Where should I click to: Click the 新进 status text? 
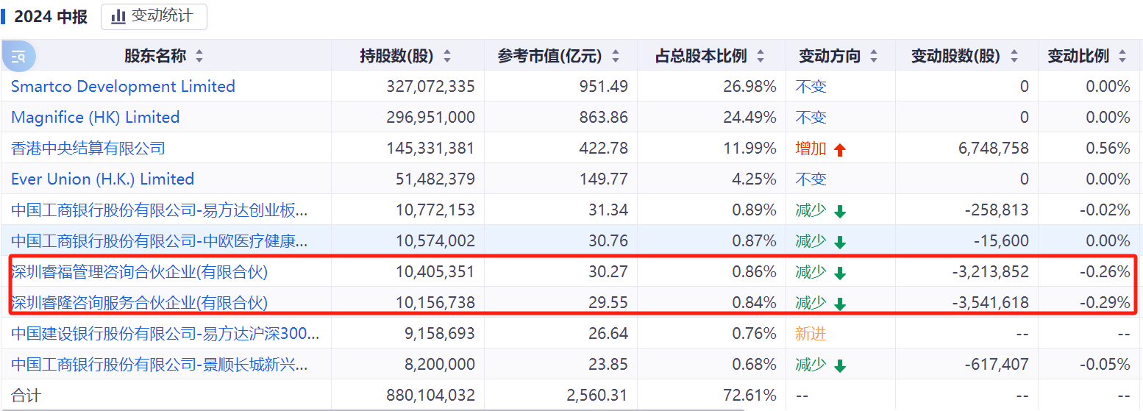pyautogui.click(x=811, y=333)
